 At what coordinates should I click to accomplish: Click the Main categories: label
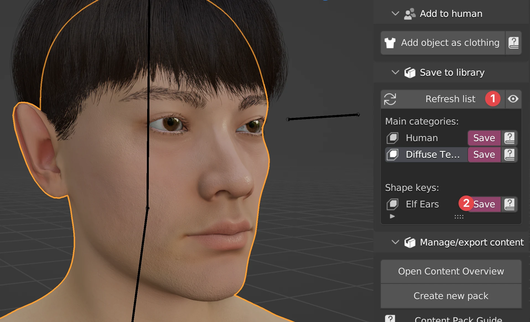tap(422, 121)
